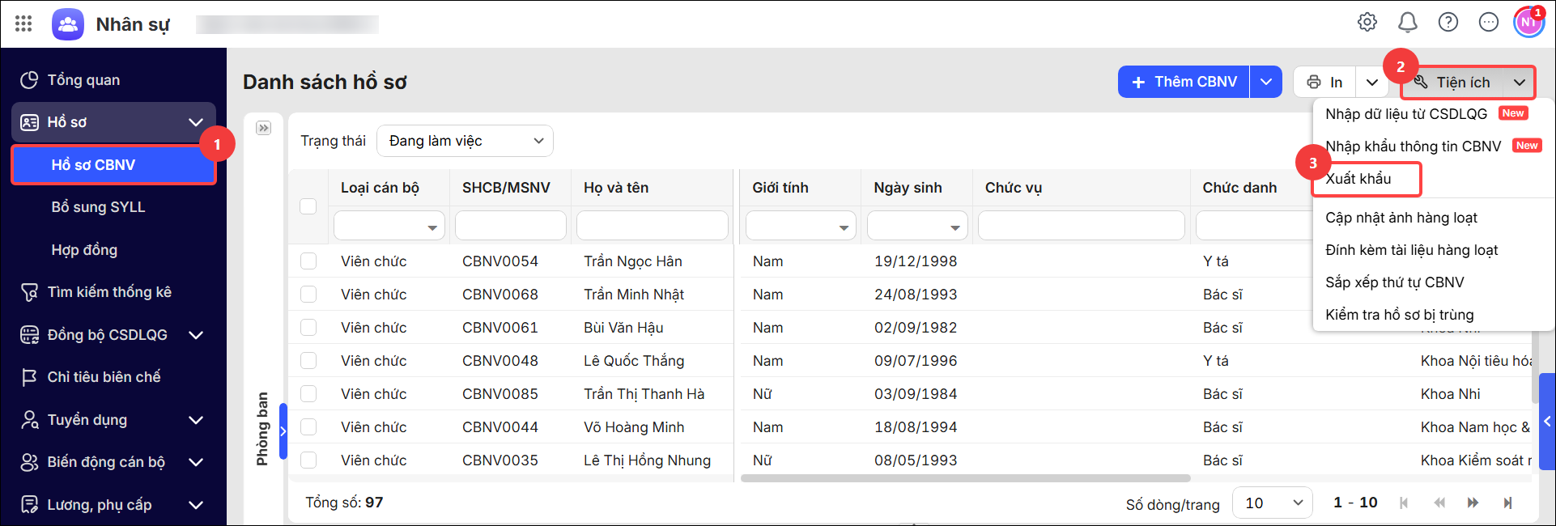This screenshot has height=526, width=1556.
Task: Go to last page of list
Action: pyautogui.click(x=1507, y=503)
